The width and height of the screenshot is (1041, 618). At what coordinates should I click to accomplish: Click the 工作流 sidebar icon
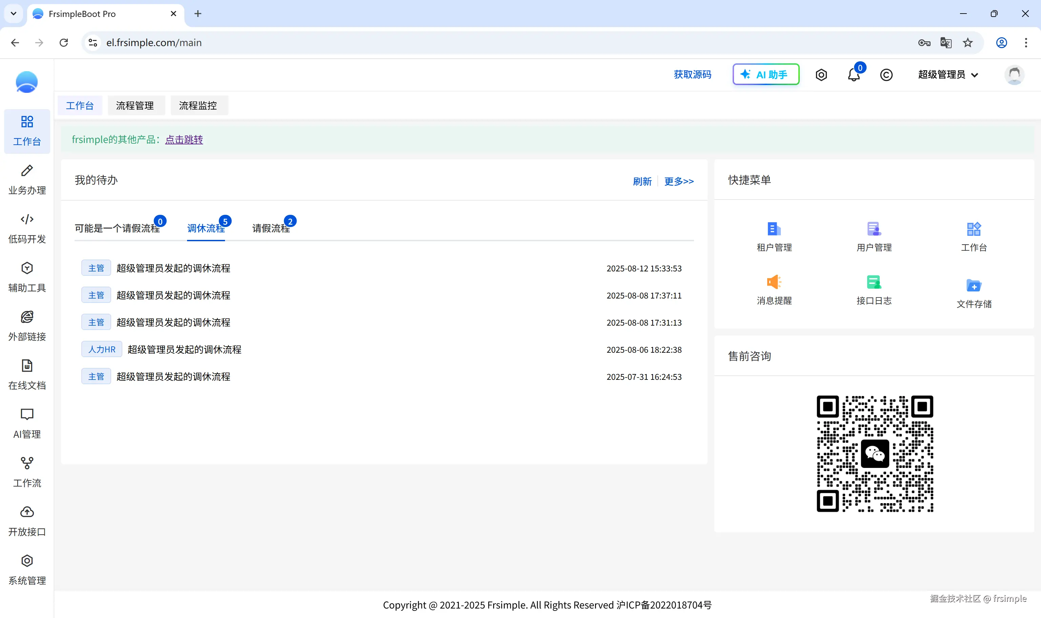[x=27, y=463]
